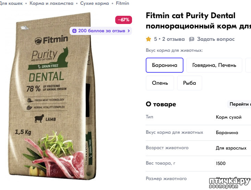Screen dimensions: 251x190
Task: Open the Для кошек breadcrumb
Action: 11,3
